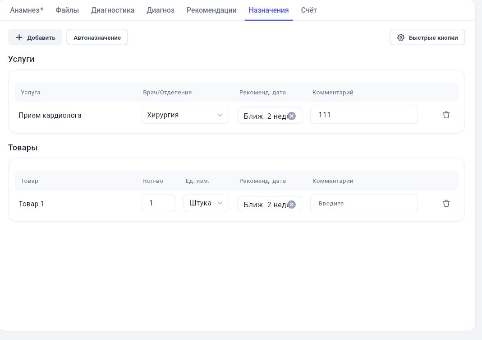Open the Рекомендации tab
The image size is (482, 340).
(x=211, y=10)
